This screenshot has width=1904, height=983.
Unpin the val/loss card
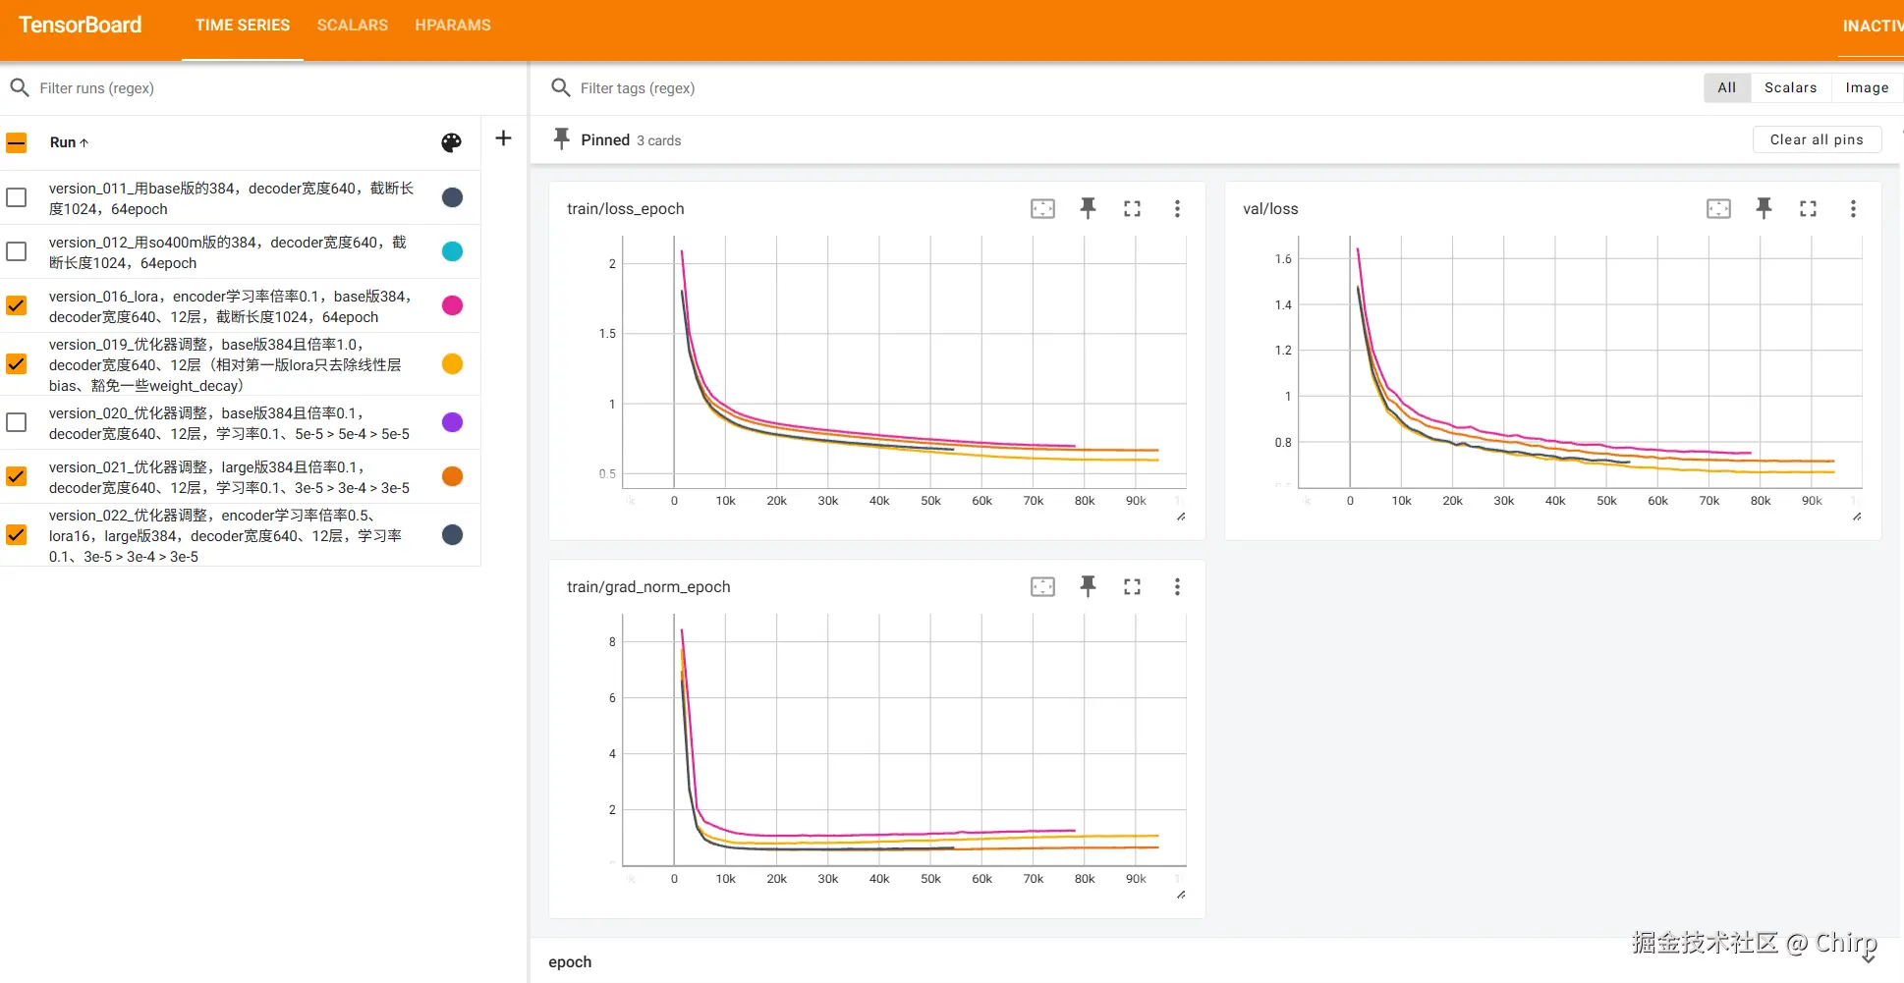tap(1764, 208)
